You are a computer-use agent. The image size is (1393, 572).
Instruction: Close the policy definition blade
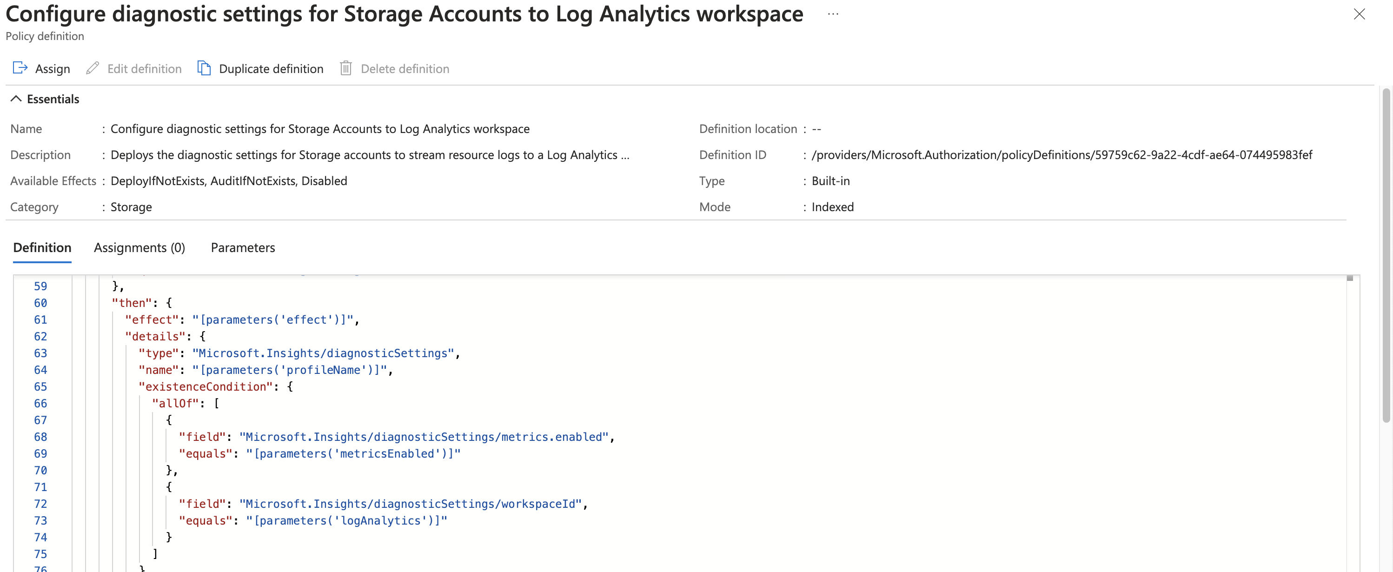1360,14
